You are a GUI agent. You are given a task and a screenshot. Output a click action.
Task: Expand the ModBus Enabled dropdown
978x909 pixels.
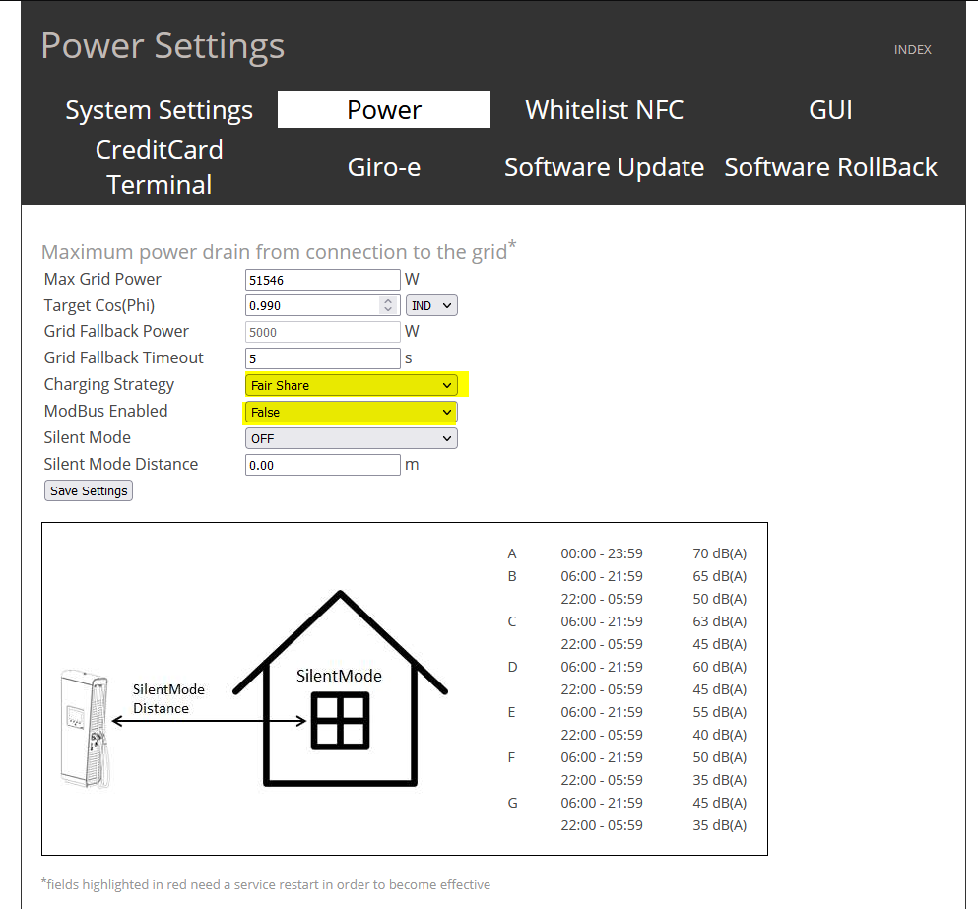pos(351,412)
